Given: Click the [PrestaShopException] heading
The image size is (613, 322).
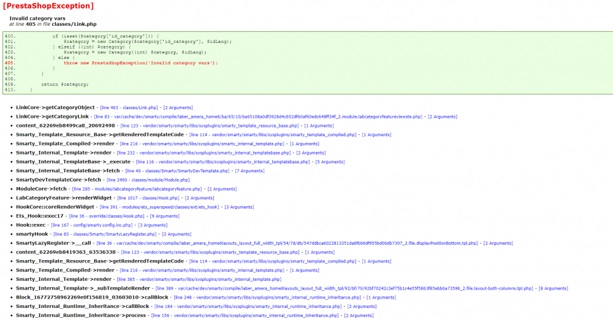Looking at the screenshot, I should [48, 6].
